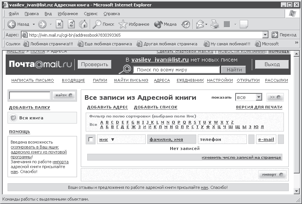Image resolution: width=302 pixels, height=204 pixels.
Task: Expand the Назад history dropdown arrow
Action: pyautogui.click(x=34, y=25)
